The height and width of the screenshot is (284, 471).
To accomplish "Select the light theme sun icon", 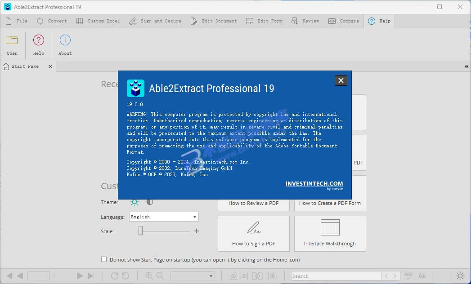I will (x=134, y=202).
